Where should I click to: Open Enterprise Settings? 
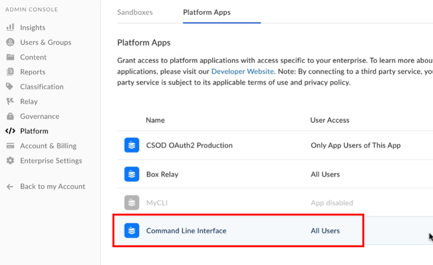[x=51, y=161]
